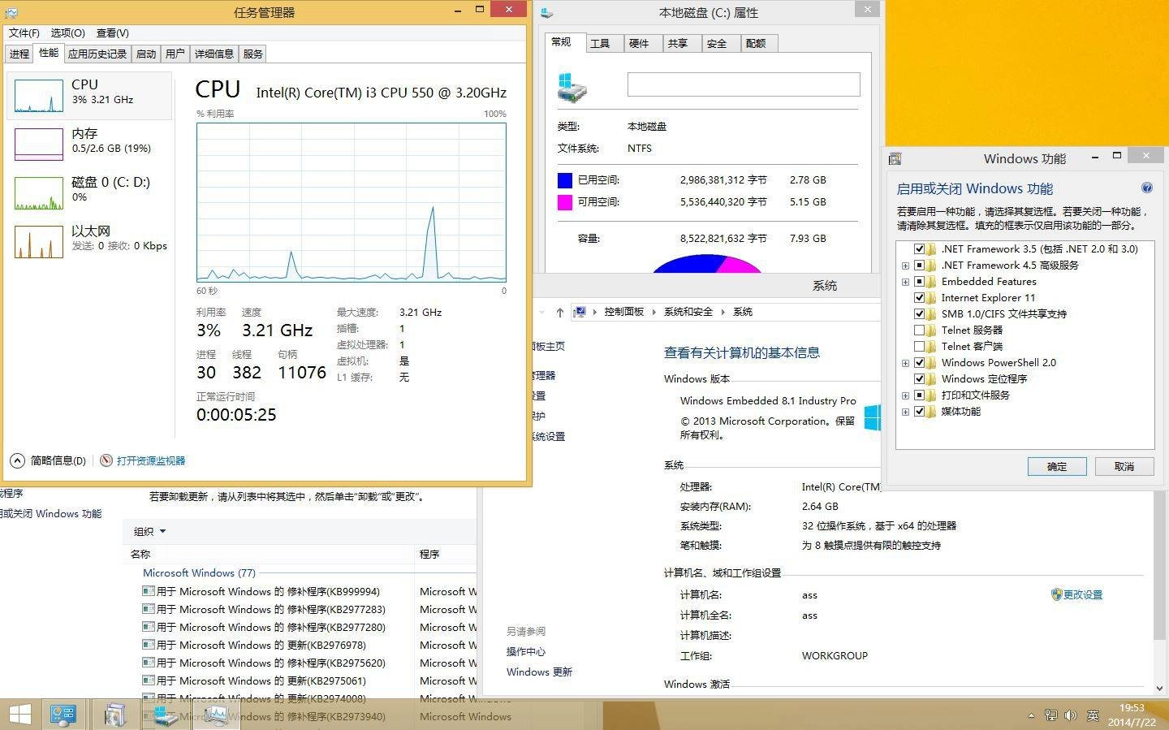Click the KB2977283 update row icon
This screenshot has width=1169, height=730.
click(148, 609)
